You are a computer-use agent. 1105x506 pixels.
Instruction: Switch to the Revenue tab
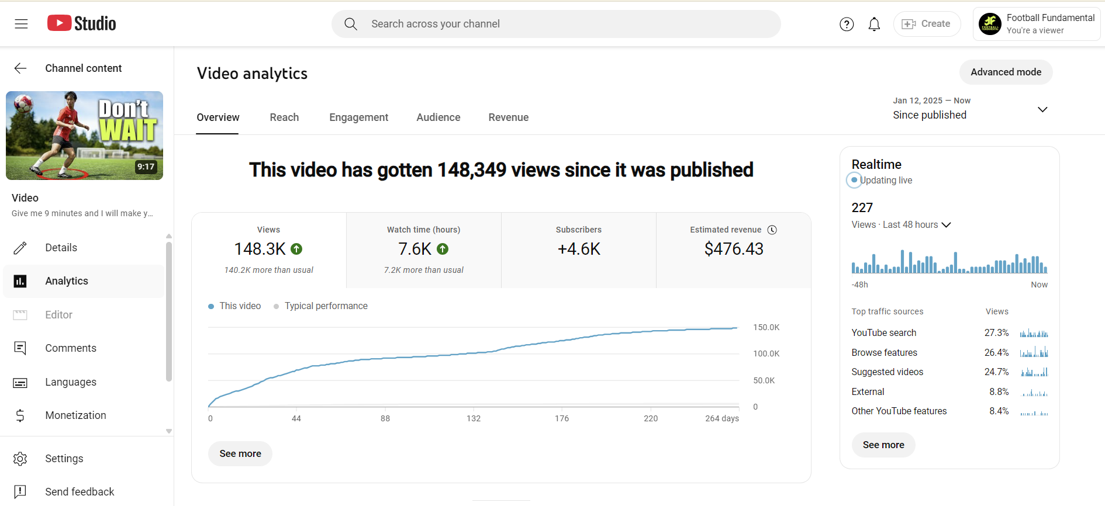click(508, 117)
